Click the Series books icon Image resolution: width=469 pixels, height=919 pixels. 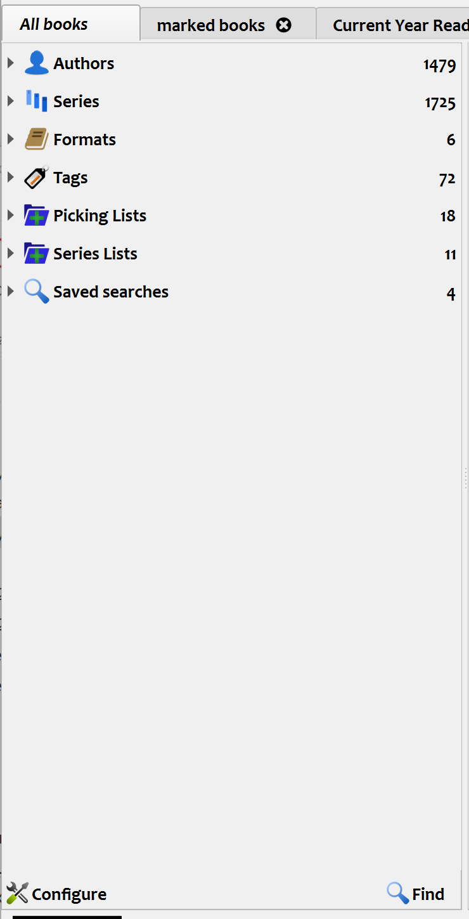[36, 101]
